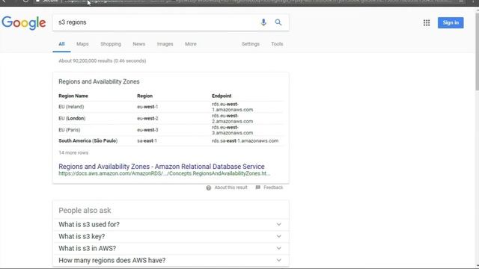Open Regions and Availability Zones RDS link
Screen dimensions: 479x269
pyautogui.click(x=162, y=167)
